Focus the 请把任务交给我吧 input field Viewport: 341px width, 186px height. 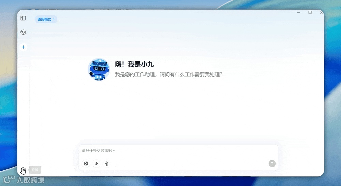178,150
